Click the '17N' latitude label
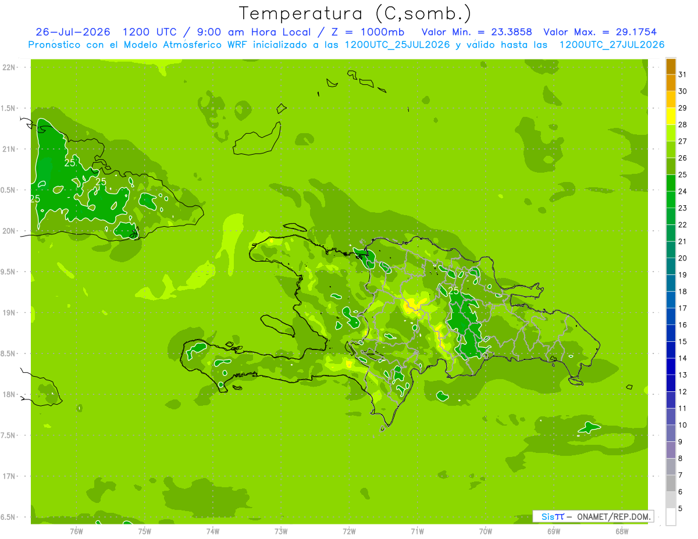The width and height of the screenshot is (698, 539). [x=9, y=477]
